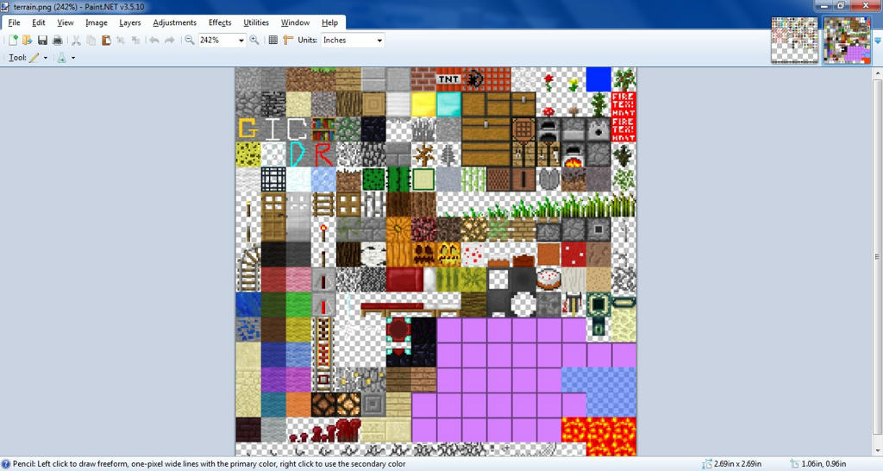The height and width of the screenshot is (471, 883).
Task: Click the Zoom In magnifier icon
Action: pyautogui.click(x=254, y=41)
